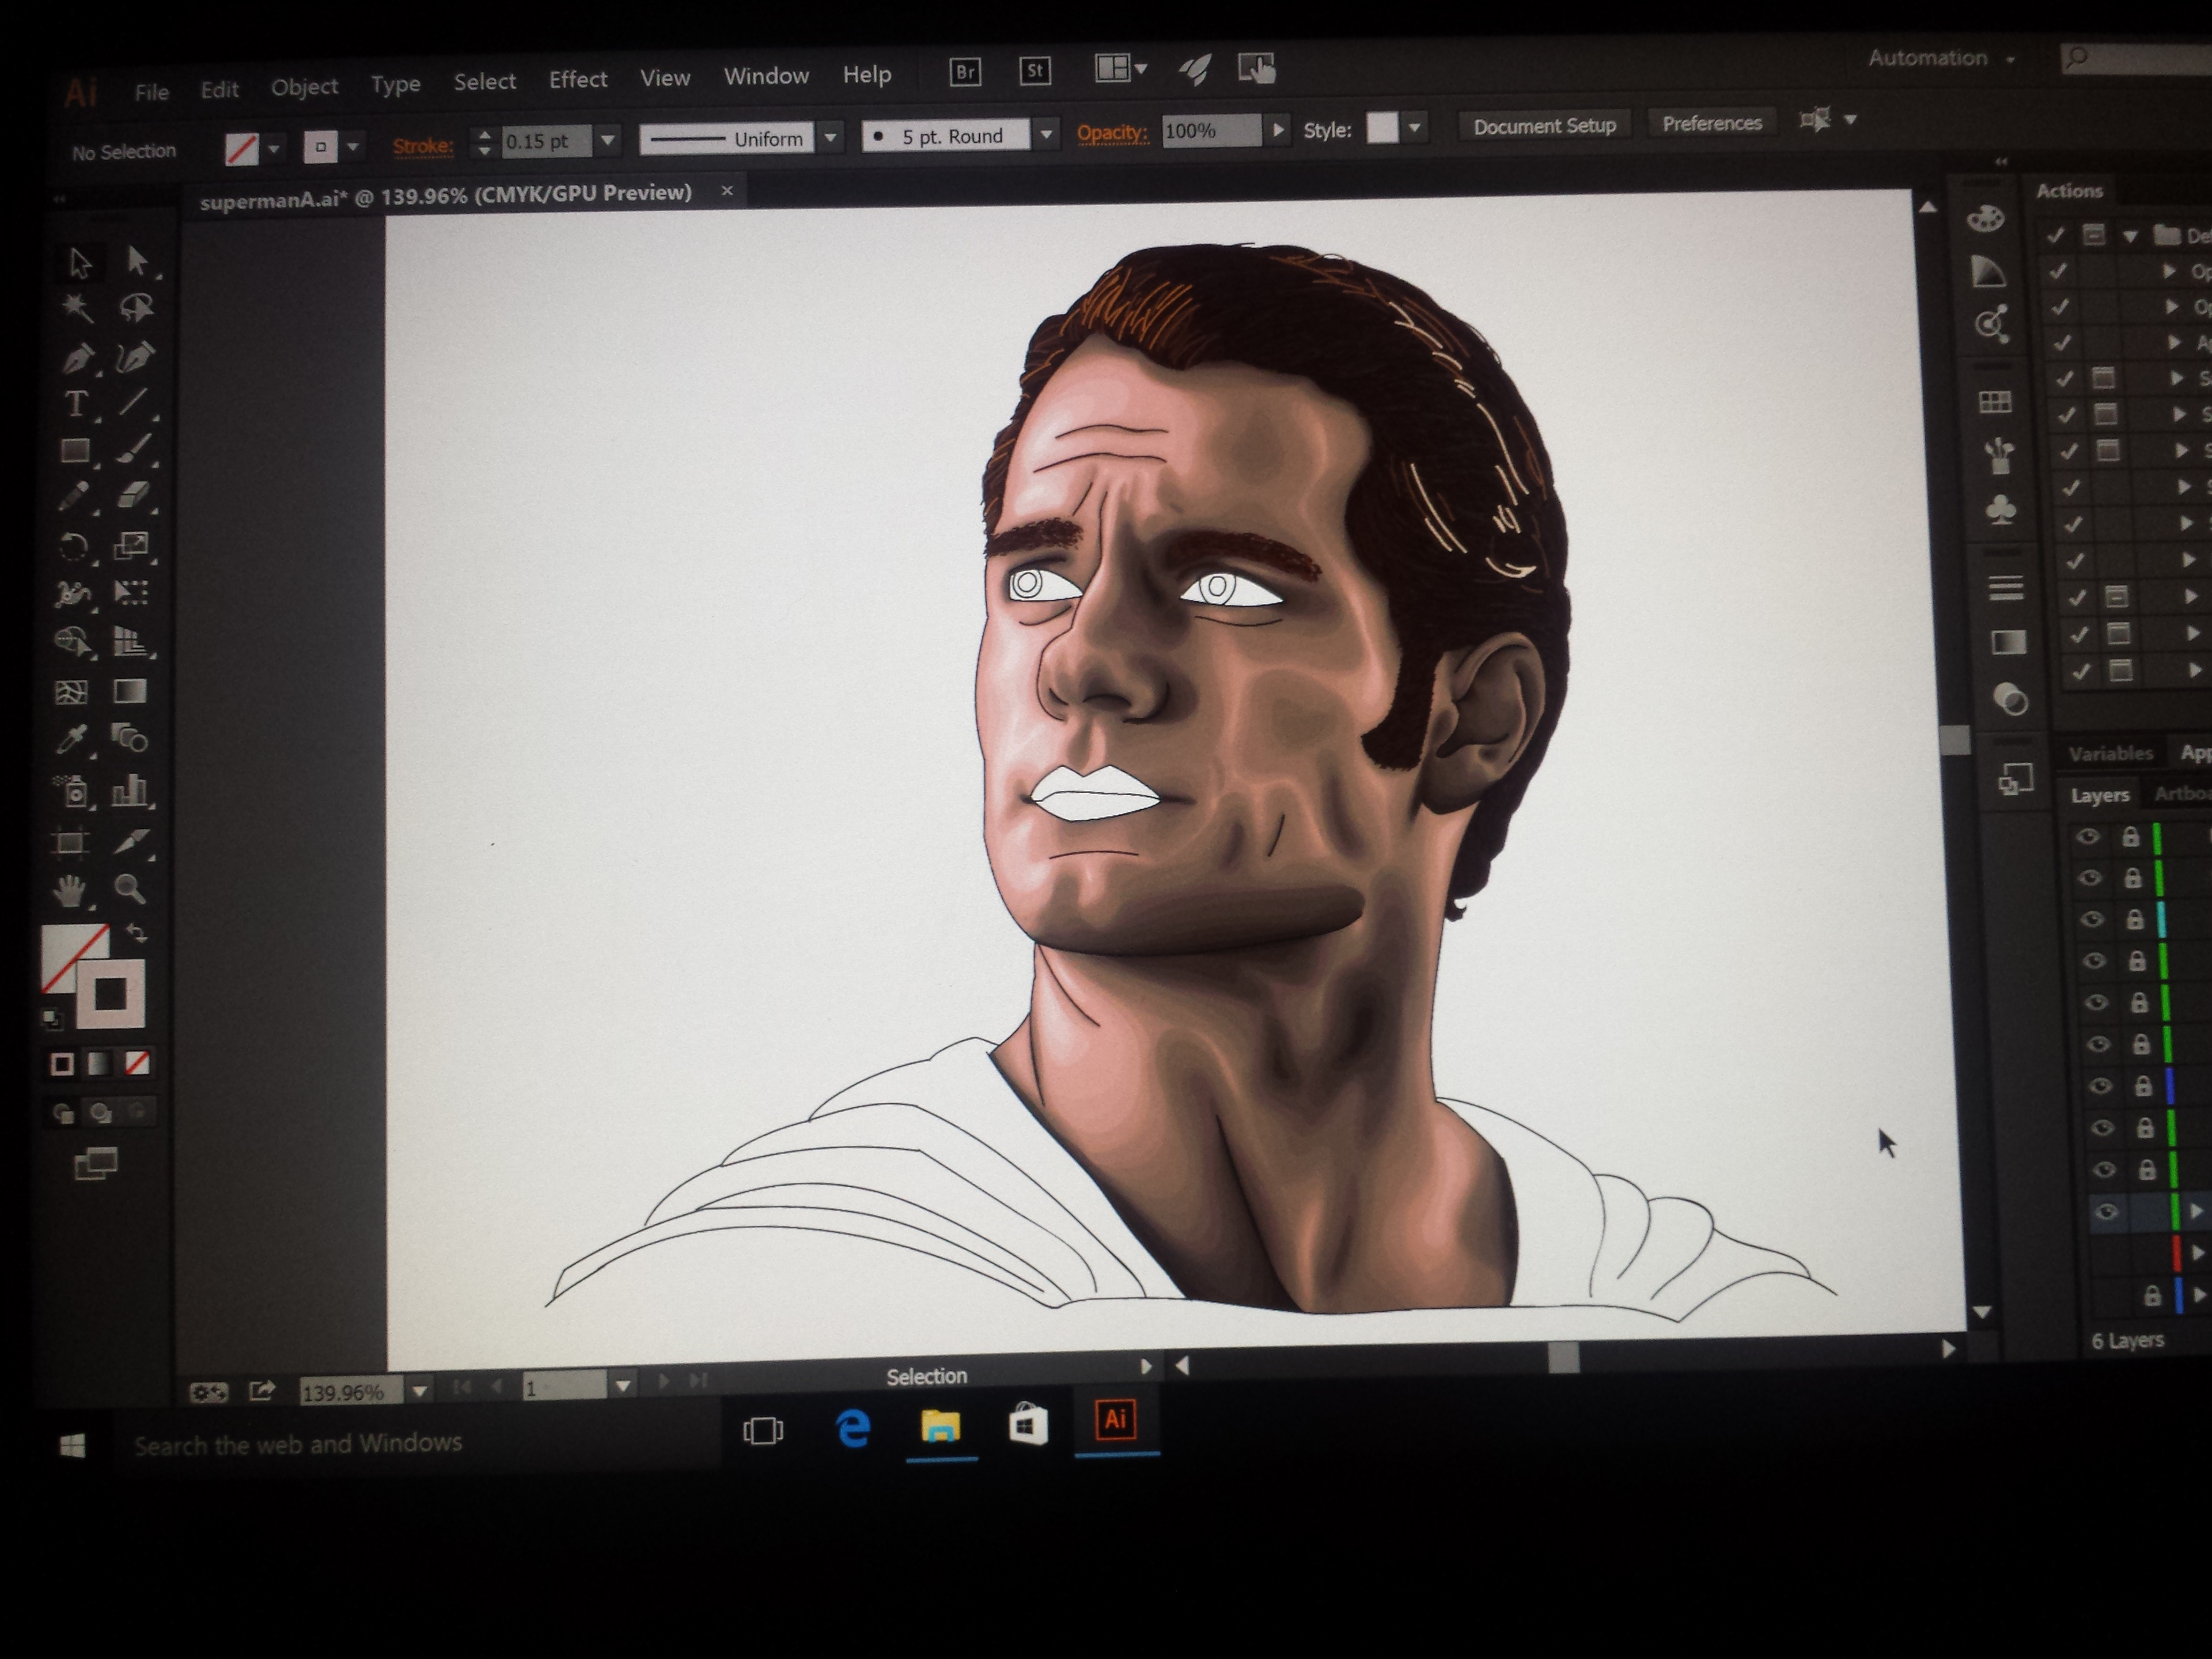Image resolution: width=2212 pixels, height=1659 pixels.
Task: Open the Uniform width profile dropdown
Action: pos(830,137)
